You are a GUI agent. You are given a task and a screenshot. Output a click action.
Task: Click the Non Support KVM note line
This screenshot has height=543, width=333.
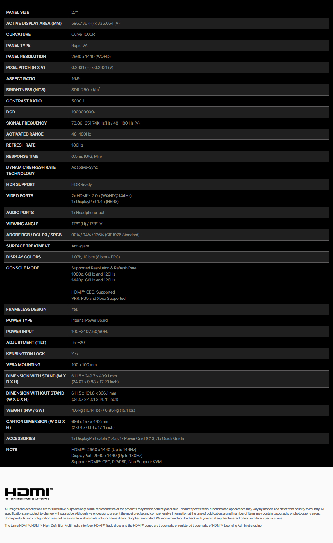click(x=116, y=462)
